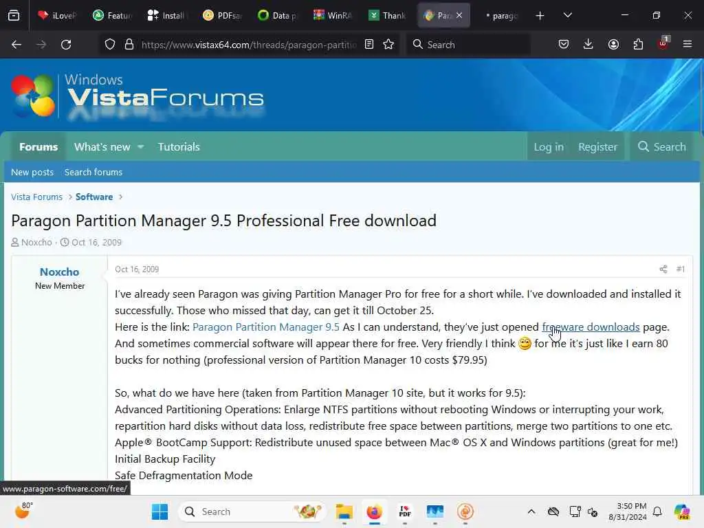Open the Paragon Partition Manager 9.5 link

pos(266,327)
